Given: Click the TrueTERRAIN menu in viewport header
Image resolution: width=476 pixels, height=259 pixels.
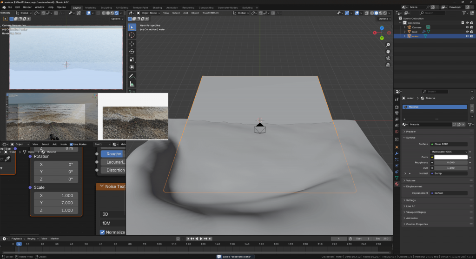Looking at the screenshot, I should coord(211,13).
